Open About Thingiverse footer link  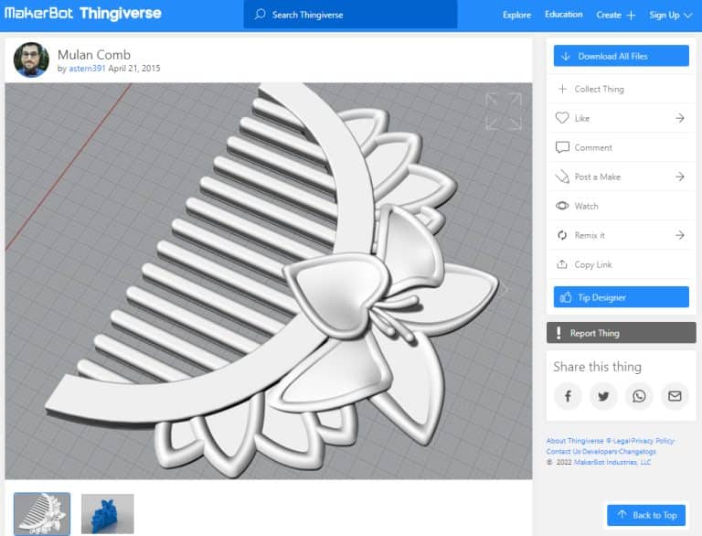[574, 441]
